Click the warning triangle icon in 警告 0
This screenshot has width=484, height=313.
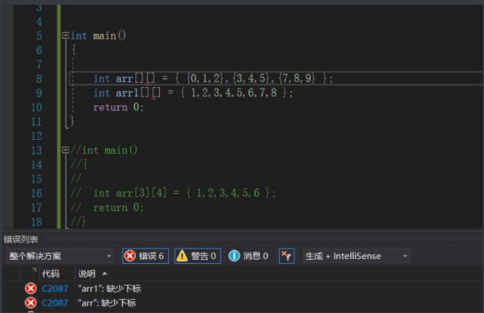point(182,256)
